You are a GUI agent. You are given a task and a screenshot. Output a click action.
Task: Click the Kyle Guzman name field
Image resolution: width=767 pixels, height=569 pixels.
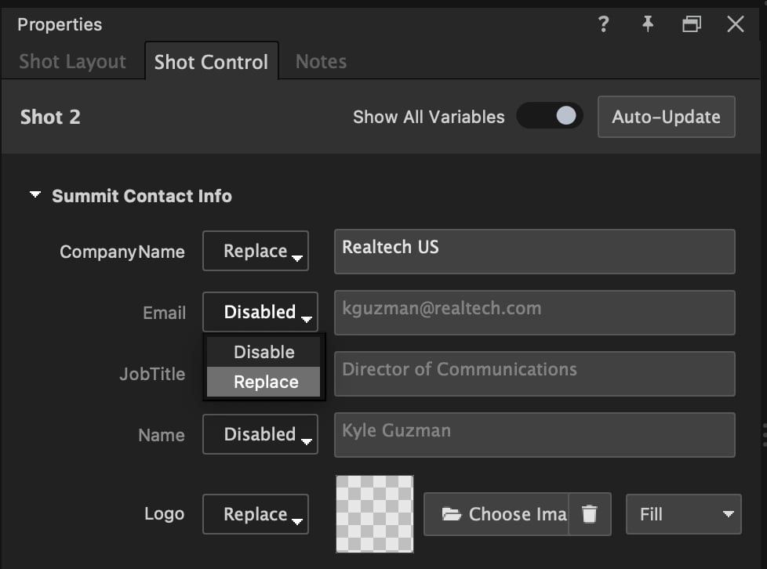coord(535,434)
